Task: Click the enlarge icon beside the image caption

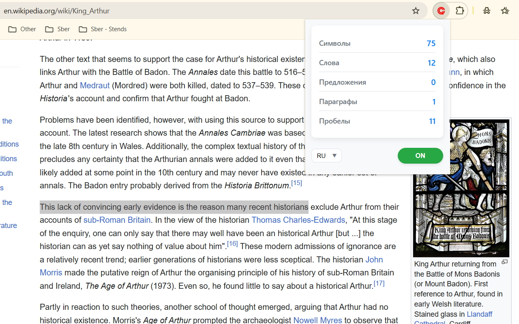Action: click(505, 262)
